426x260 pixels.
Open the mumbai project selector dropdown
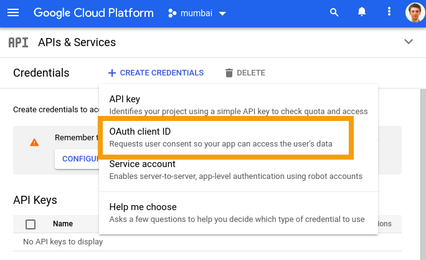(x=197, y=13)
